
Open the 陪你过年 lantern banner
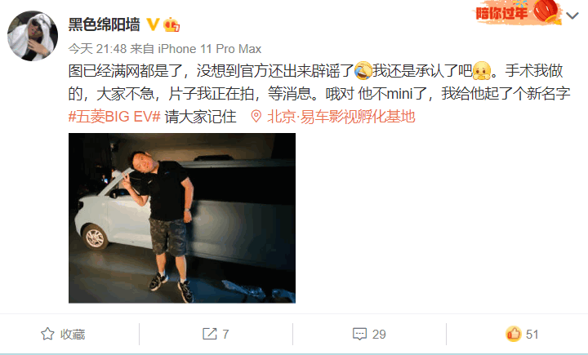(517, 12)
